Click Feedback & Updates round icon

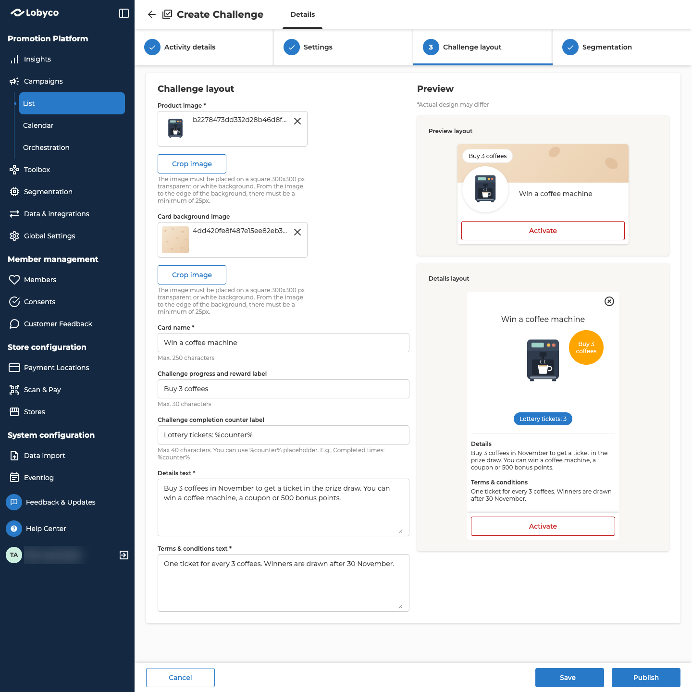[x=14, y=502]
